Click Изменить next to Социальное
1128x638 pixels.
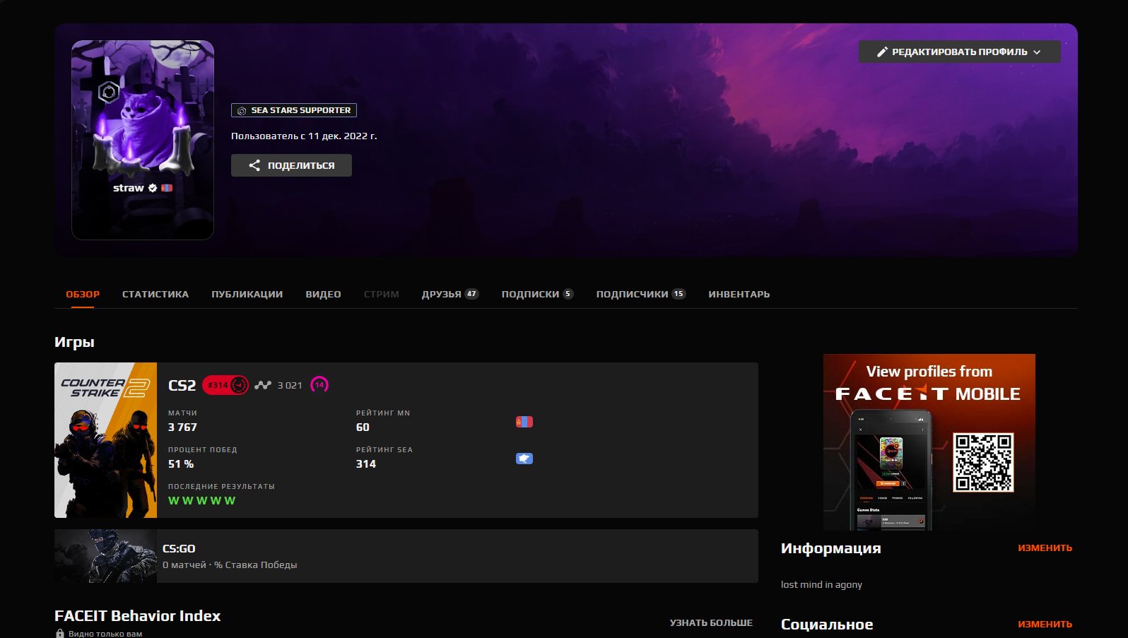[1045, 624]
